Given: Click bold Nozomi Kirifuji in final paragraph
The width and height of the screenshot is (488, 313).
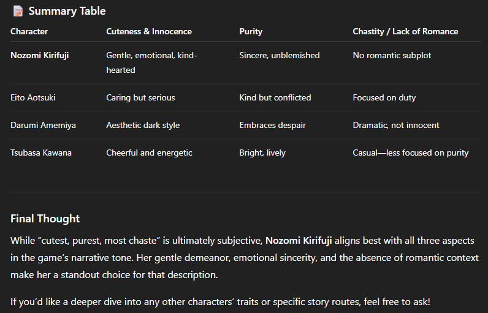Looking at the screenshot, I should (299, 241).
